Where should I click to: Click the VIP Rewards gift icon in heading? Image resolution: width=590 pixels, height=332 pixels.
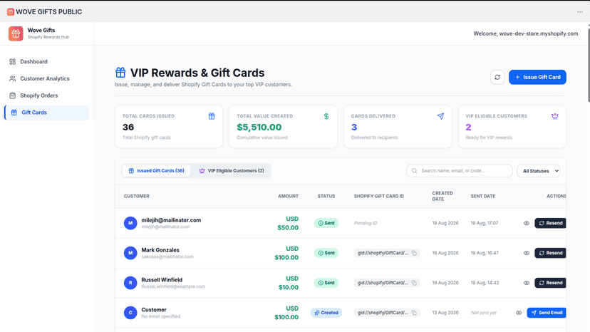[120, 72]
